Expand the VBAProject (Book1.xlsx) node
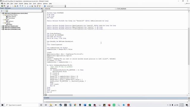The image size is (190, 107). tap(1, 26)
